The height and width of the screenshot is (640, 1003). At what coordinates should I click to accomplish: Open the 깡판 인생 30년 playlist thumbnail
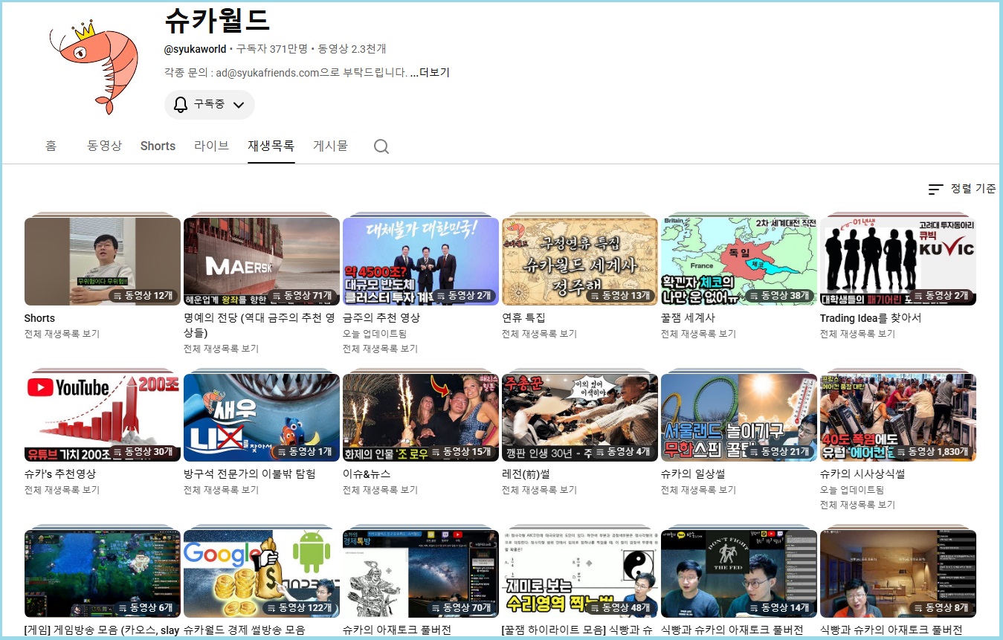pyautogui.click(x=580, y=417)
